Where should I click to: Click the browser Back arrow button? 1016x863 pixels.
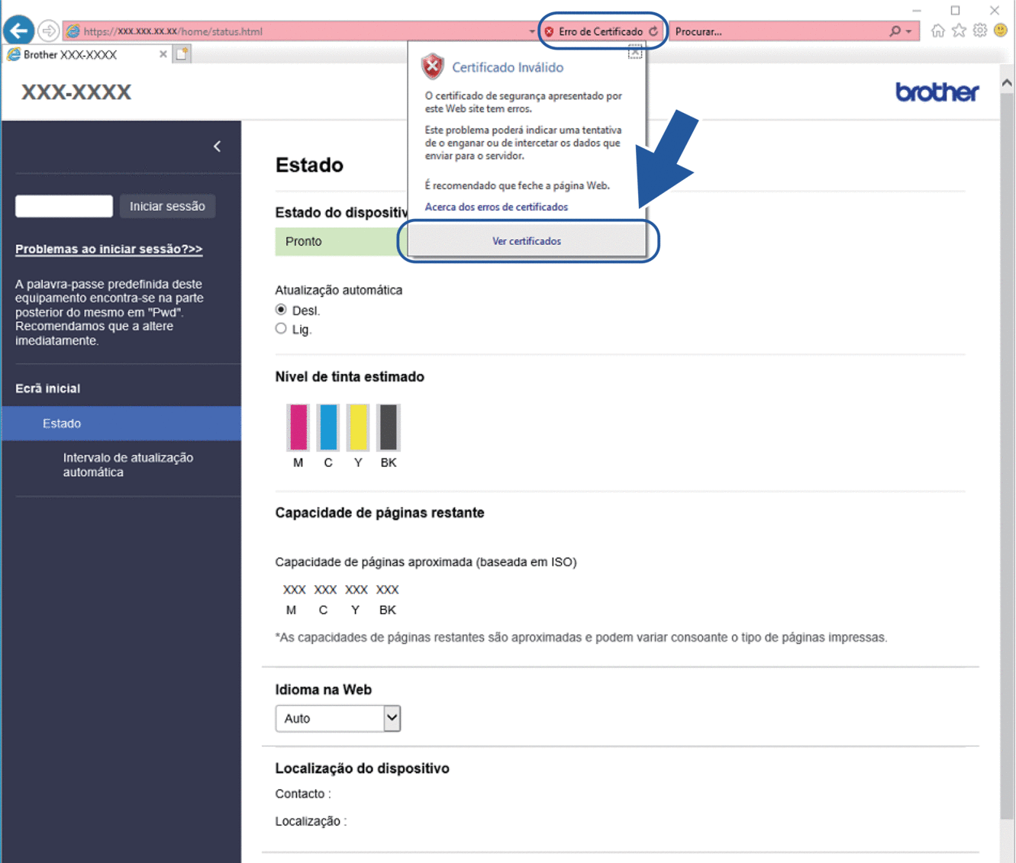click(x=18, y=31)
